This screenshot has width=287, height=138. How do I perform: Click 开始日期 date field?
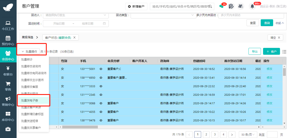point(59,24)
